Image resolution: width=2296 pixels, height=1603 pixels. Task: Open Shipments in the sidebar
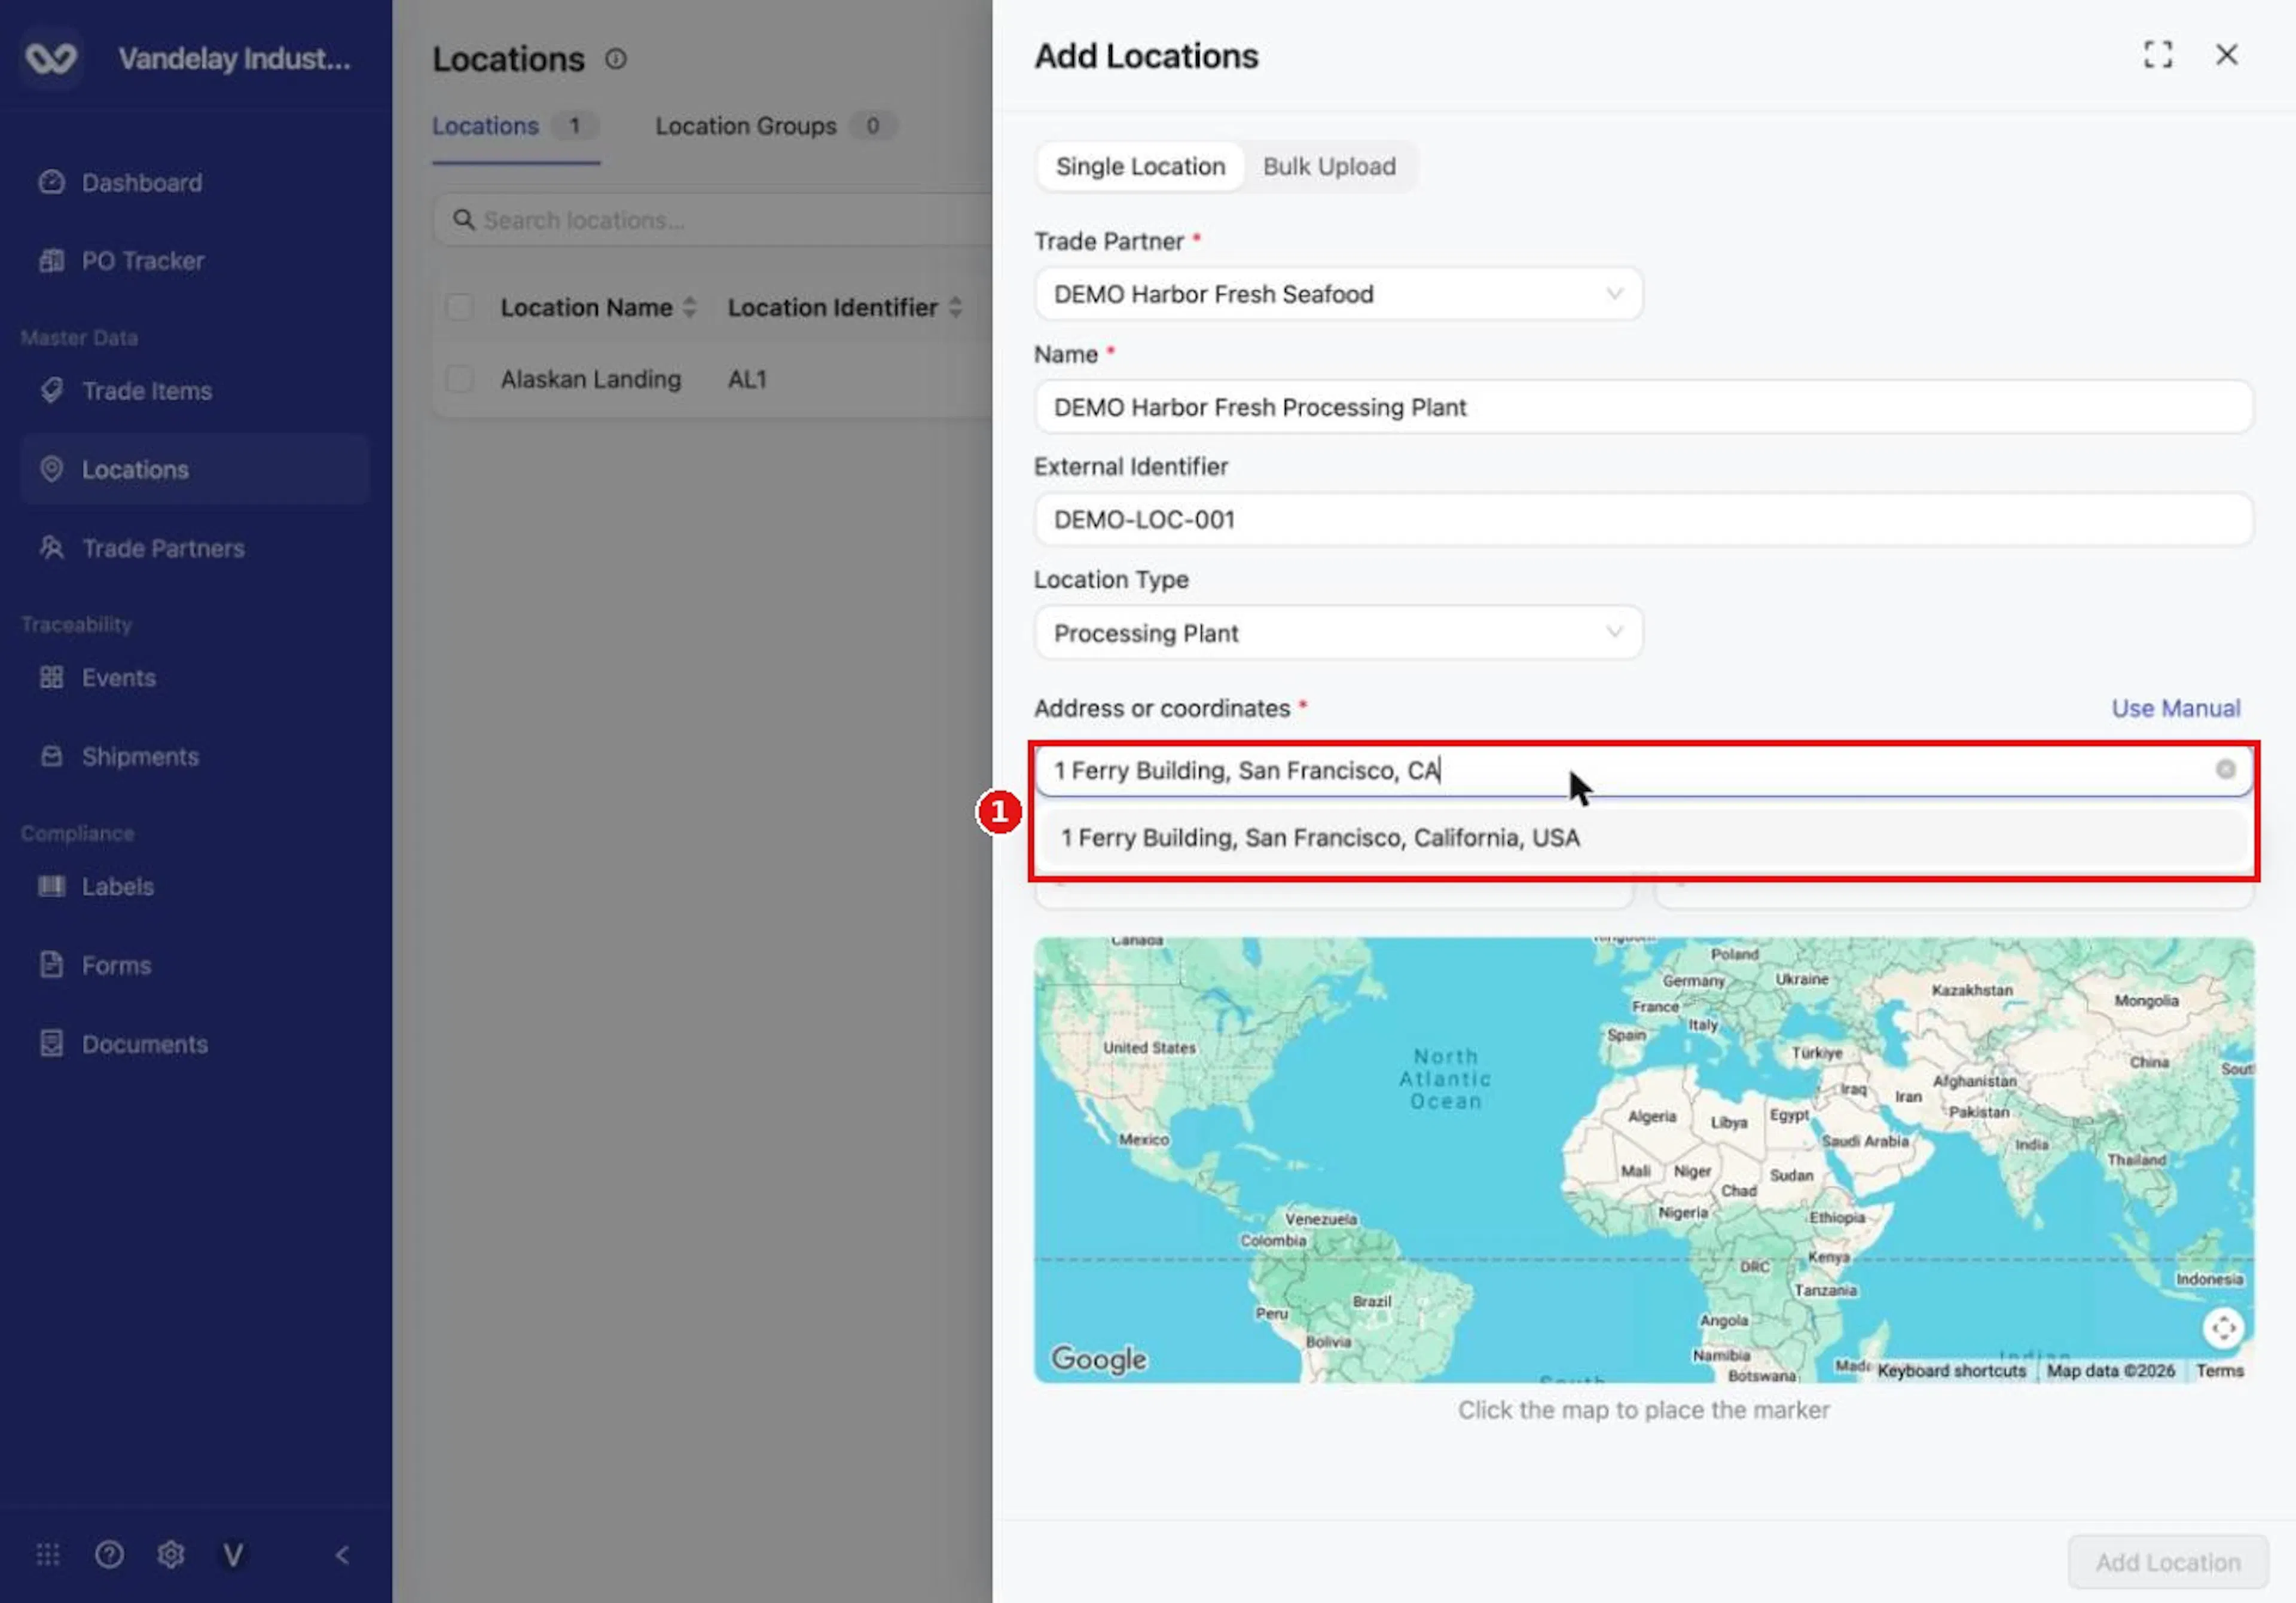click(140, 757)
